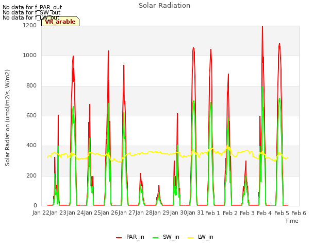330x247 pixels.
Task: Click the Jan 31 x-axis tick label
Action: pos(195,213)
